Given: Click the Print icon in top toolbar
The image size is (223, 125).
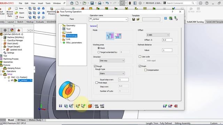Looking at the screenshot, I should [x=100, y=3].
